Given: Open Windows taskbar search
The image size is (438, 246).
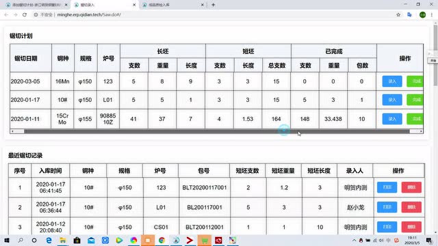Looking at the screenshot, I should point(21,241).
